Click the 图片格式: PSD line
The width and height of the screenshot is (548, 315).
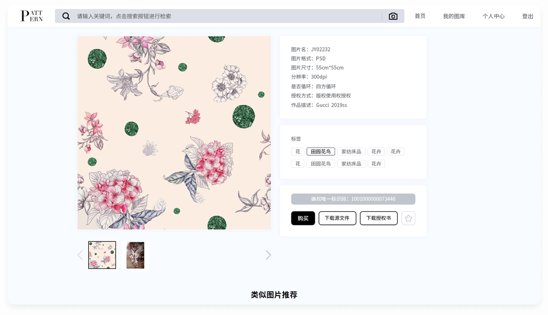pyautogui.click(x=308, y=58)
